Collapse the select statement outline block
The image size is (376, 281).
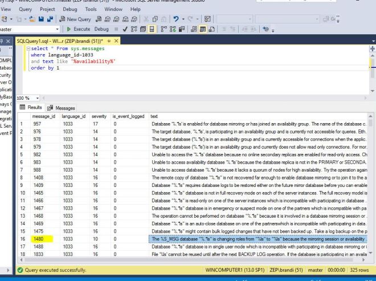(28, 49)
